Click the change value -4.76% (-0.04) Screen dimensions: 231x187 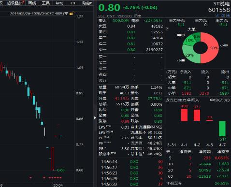tap(140, 8)
